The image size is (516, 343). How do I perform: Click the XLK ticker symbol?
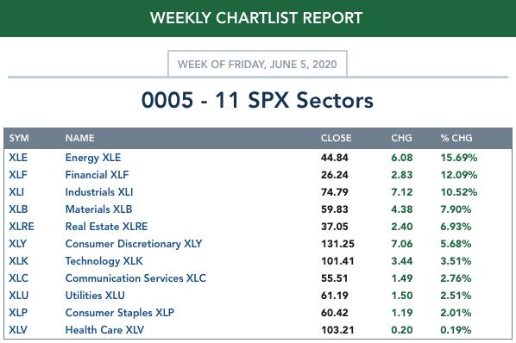click(18, 261)
